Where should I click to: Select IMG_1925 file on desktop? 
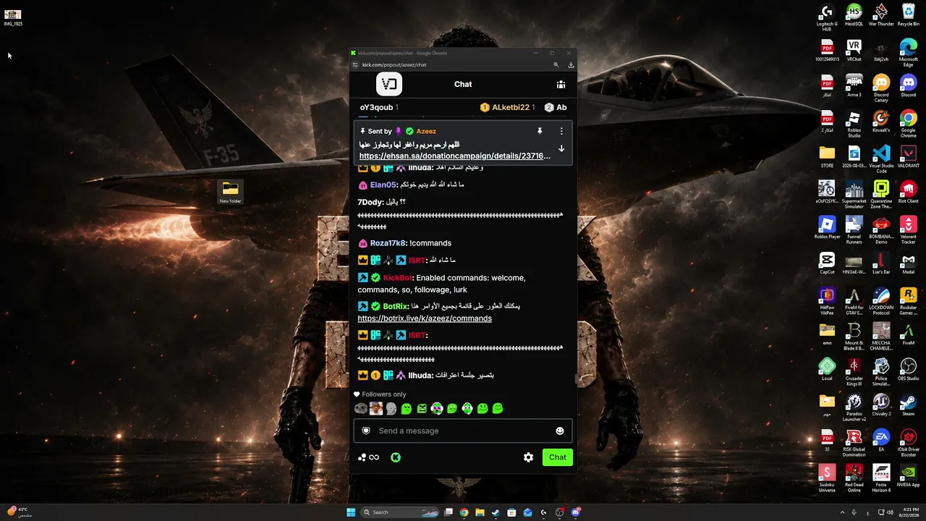click(13, 17)
